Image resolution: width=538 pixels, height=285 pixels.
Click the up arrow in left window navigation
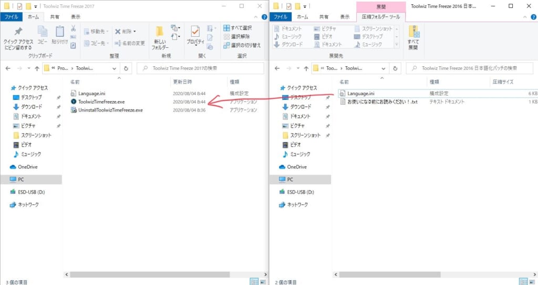(x=37, y=68)
